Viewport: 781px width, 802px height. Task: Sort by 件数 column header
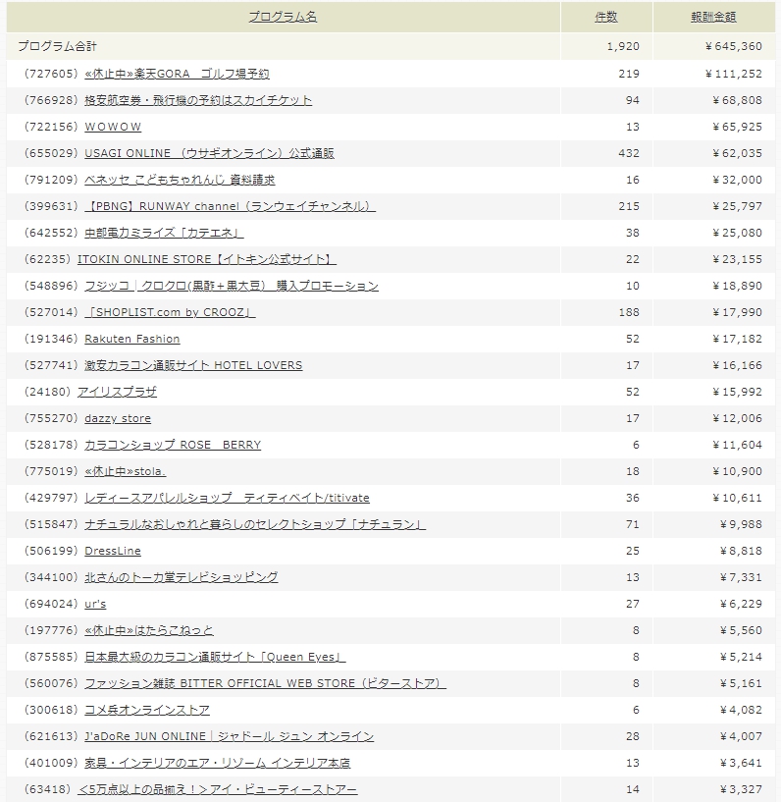tap(606, 17)
